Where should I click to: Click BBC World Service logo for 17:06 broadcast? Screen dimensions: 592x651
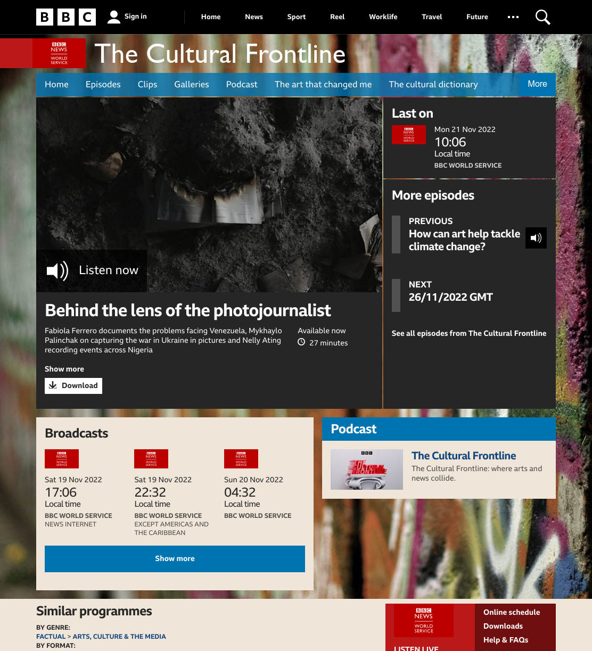(x=62, y=459)
